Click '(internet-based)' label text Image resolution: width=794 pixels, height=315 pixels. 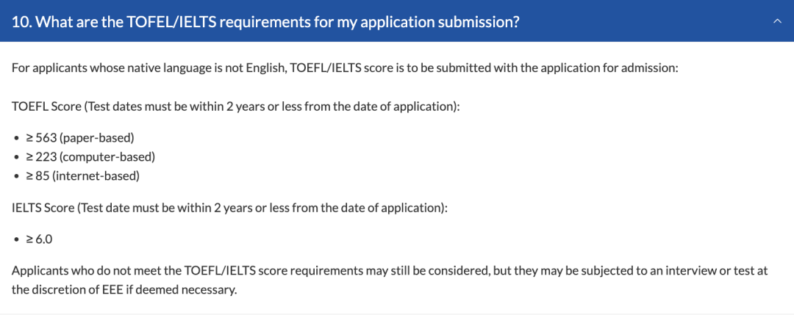point(96,176)
